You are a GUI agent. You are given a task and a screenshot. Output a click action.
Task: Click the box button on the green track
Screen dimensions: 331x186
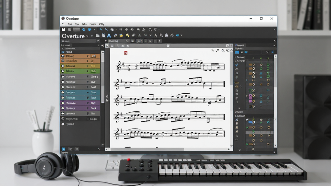(x=93, y=71)
